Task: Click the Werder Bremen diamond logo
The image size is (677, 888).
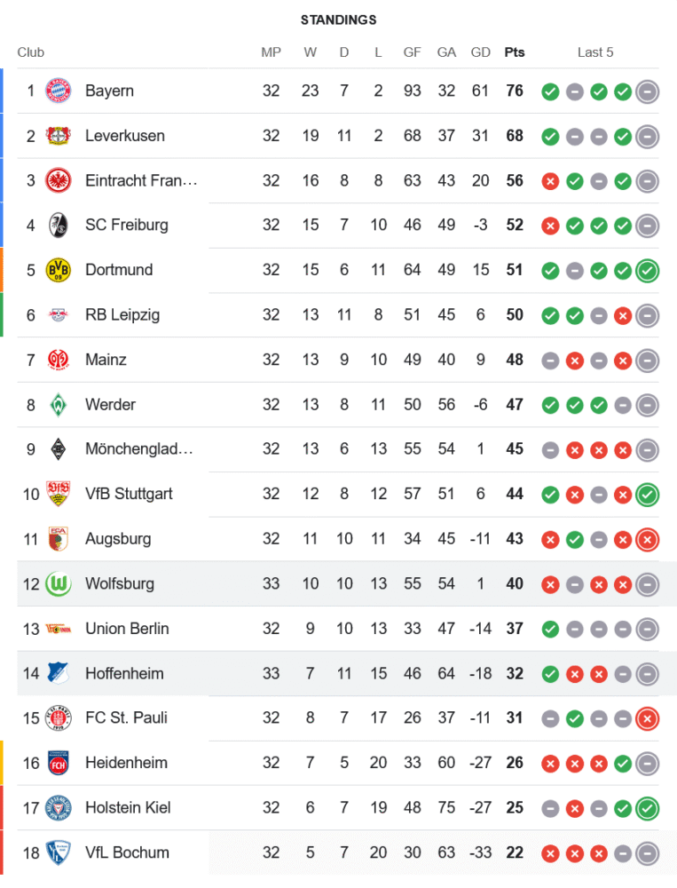Action: [x=58, y=404]
